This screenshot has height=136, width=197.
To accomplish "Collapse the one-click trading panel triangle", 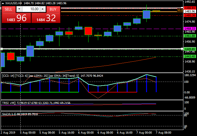I will coord(3,3).
